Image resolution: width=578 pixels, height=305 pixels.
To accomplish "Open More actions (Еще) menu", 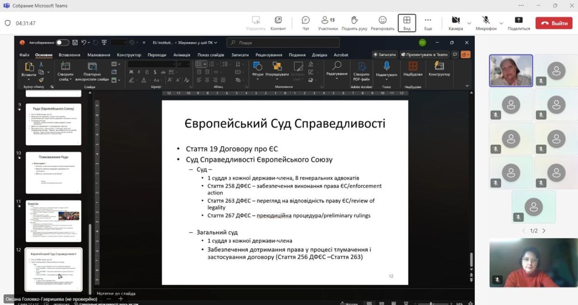I will [428, 23].
